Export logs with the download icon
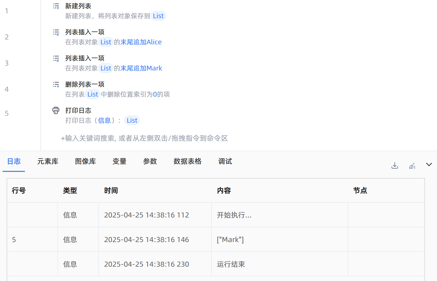 (x=395, y=165)
